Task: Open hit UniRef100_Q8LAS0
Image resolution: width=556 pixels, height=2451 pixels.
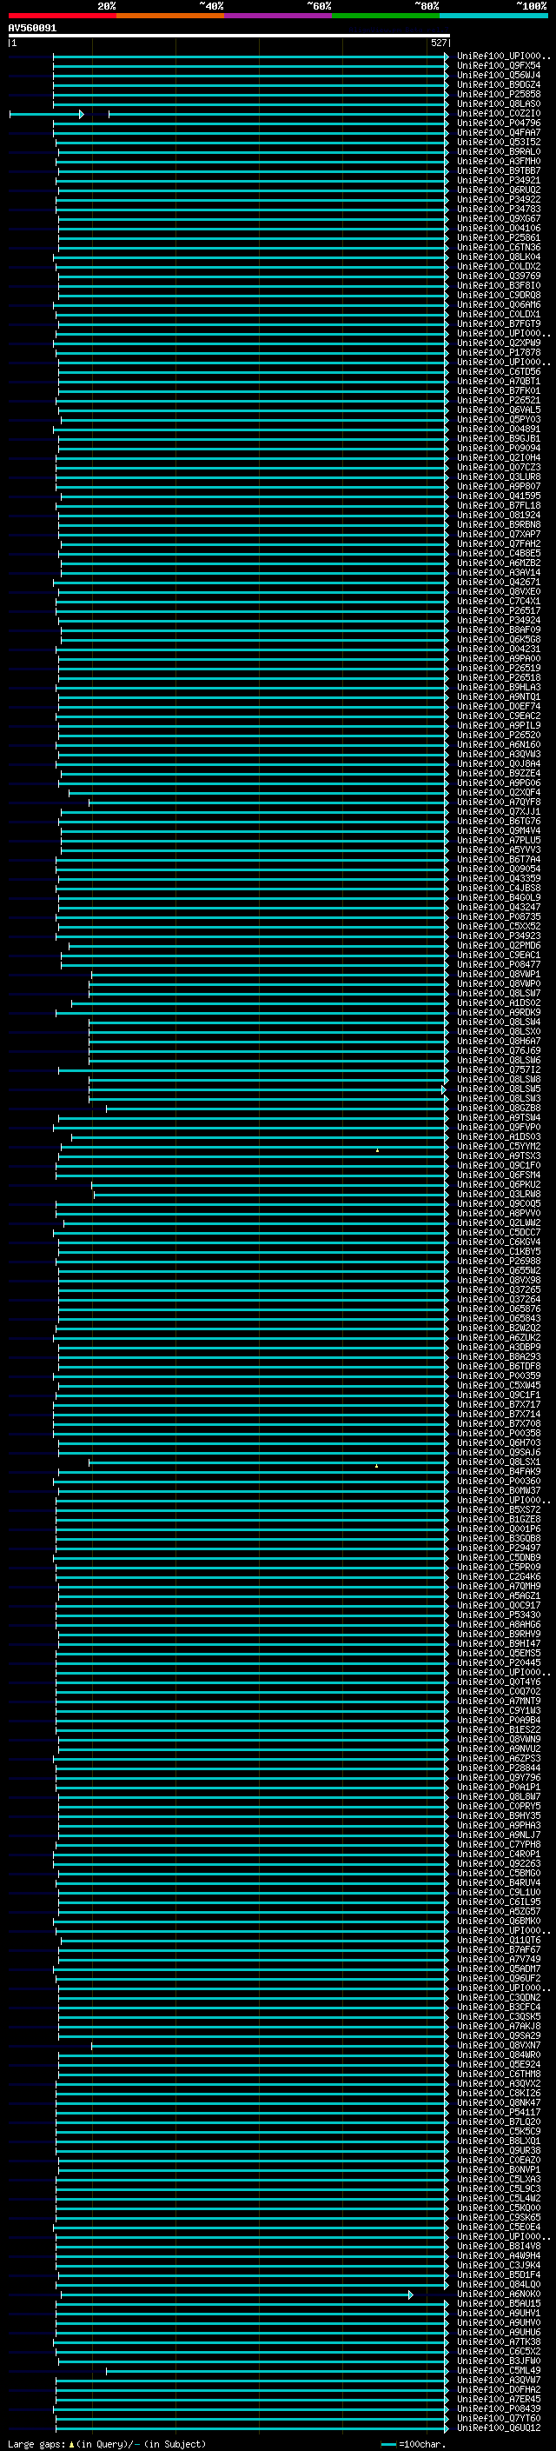Action: tap(498, 103)
